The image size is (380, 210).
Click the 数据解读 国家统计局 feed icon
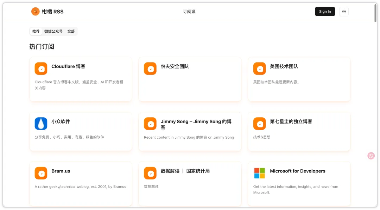pos(150,173)
